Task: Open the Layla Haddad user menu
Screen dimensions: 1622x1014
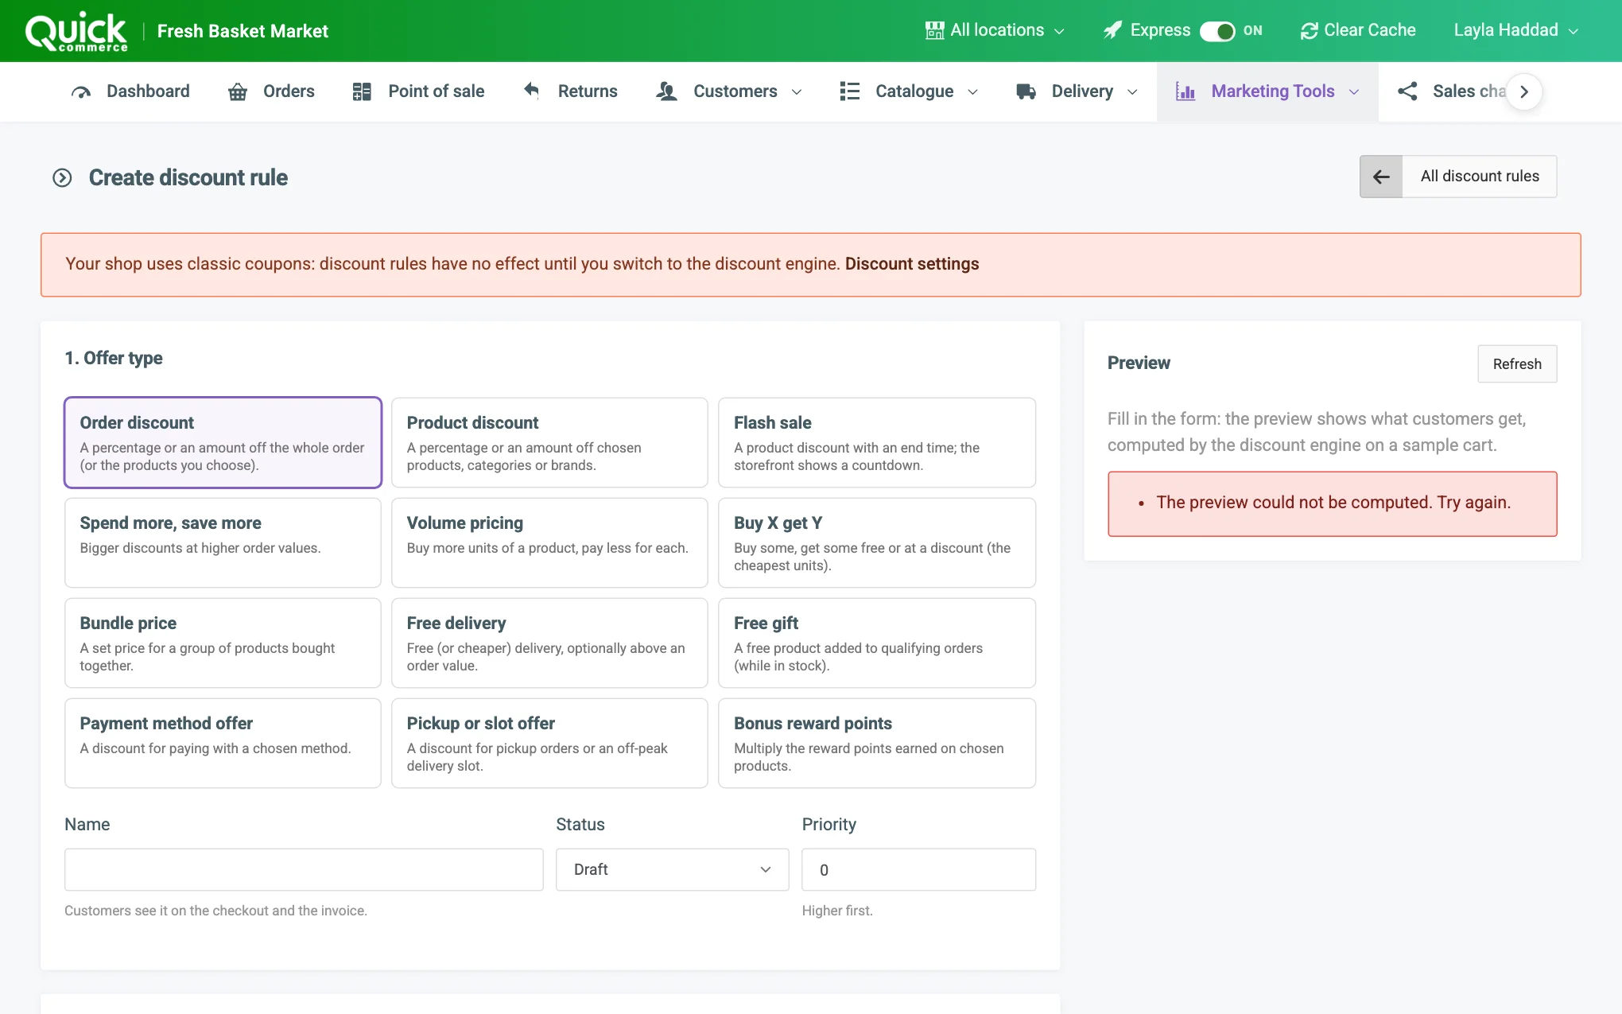Action: pyautogui.click(x=1515, y=30)
